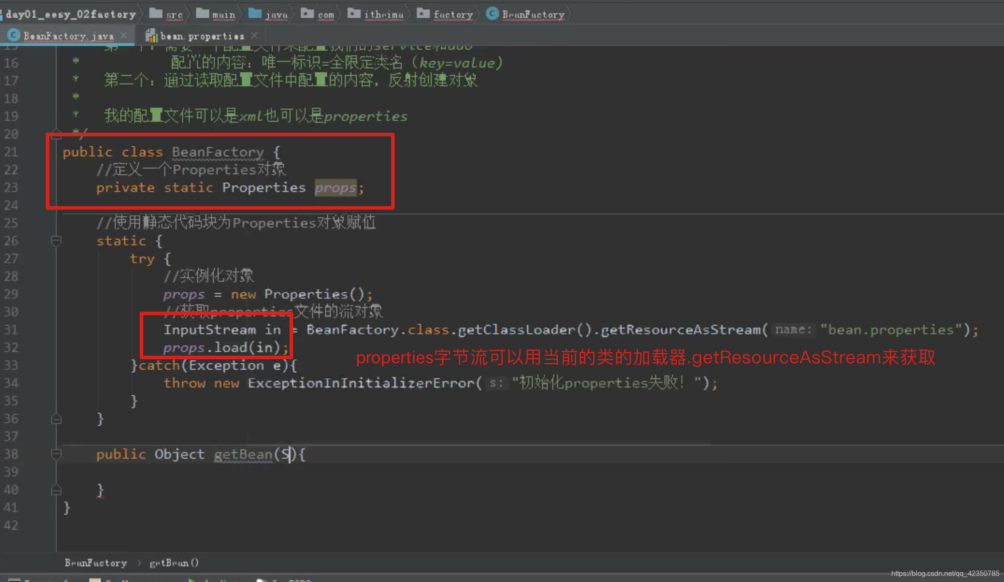
Task: Click the highlighted props field on line 23
Action: [x=335, y=188]
